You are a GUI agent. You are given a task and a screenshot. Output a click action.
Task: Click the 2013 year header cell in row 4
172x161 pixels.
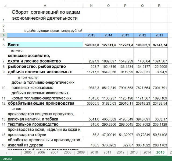point(125,35)
